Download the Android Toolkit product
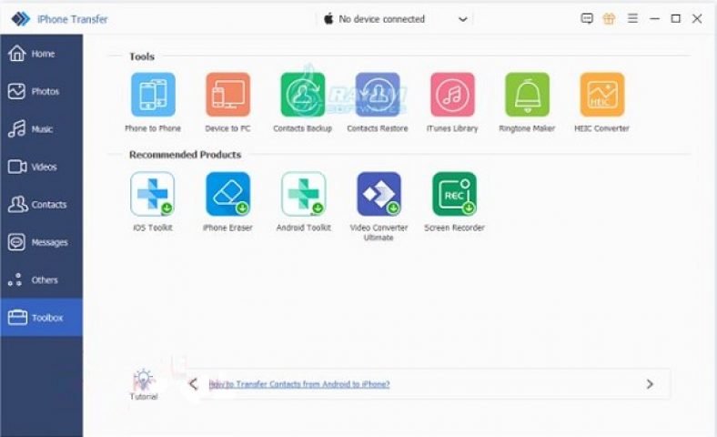 point(304,194)
